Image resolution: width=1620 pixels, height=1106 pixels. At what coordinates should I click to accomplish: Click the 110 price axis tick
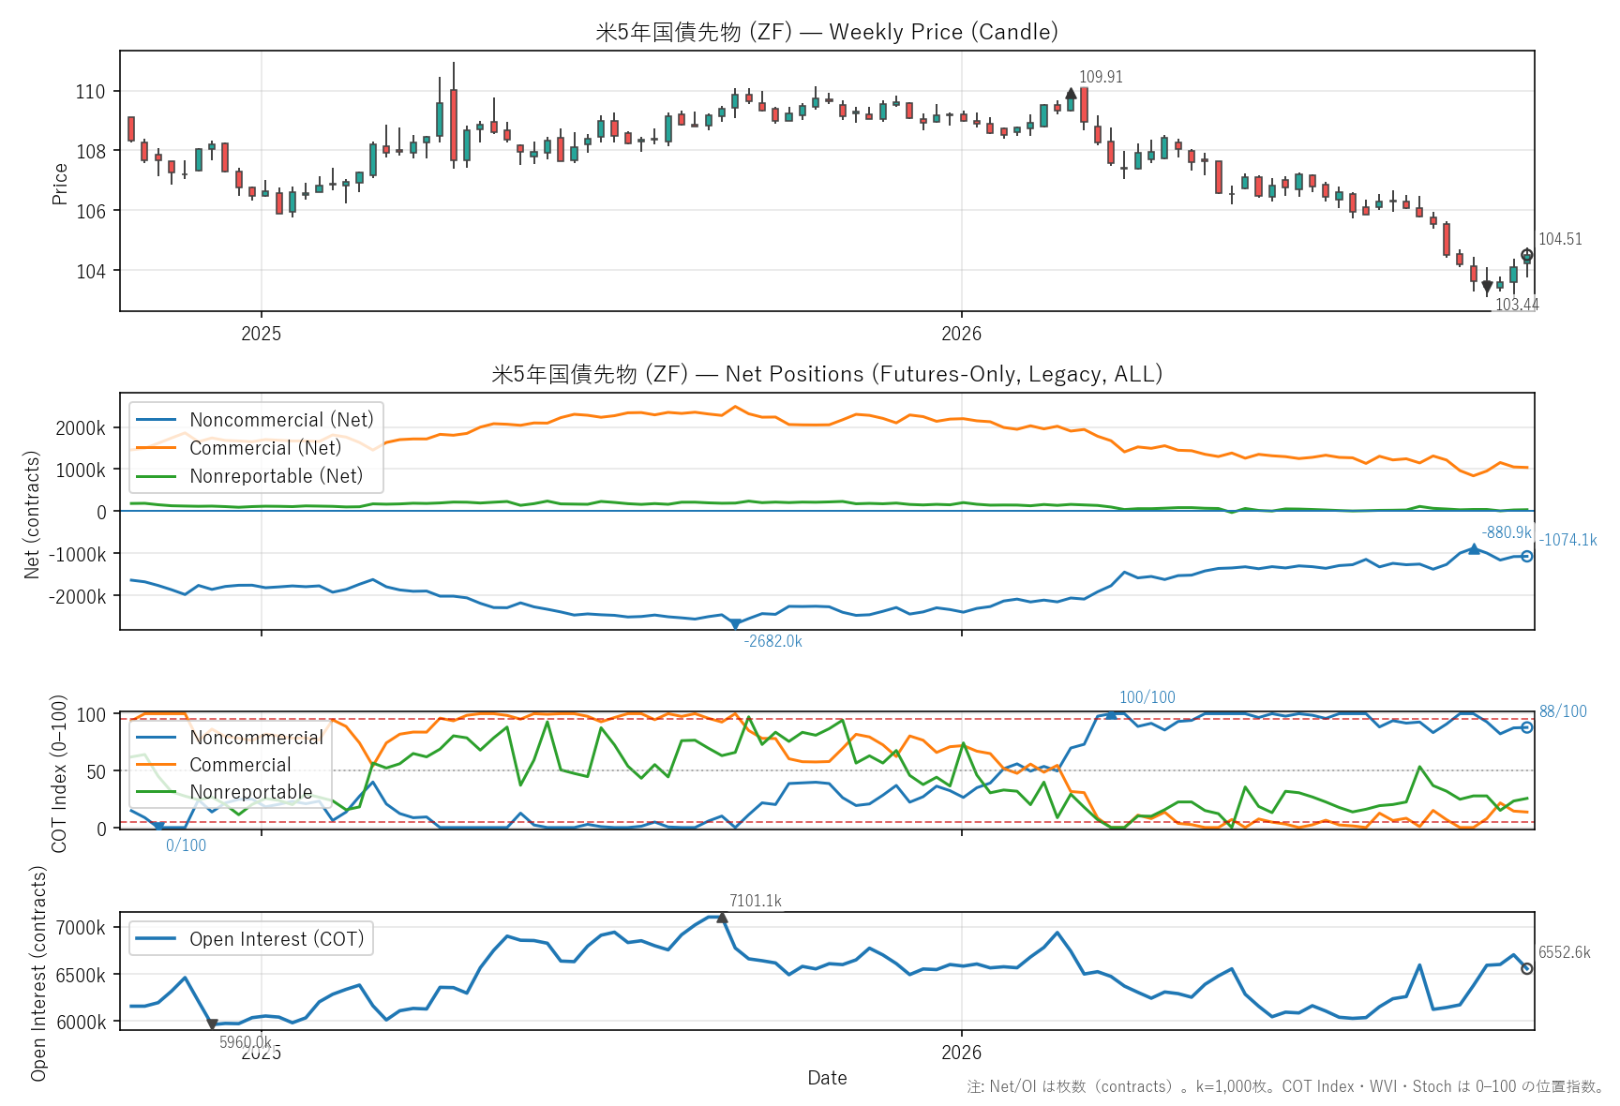[x=91, y=92]
